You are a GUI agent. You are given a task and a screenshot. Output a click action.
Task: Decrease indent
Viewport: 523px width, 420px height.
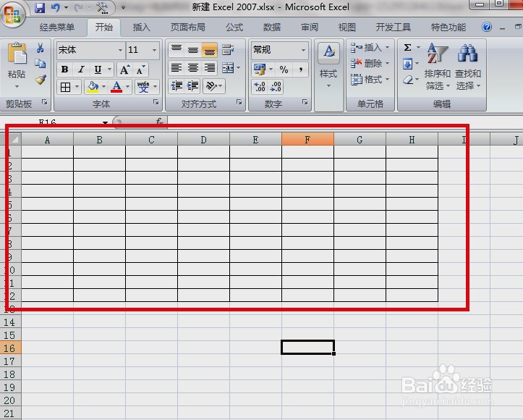point(177,86)
